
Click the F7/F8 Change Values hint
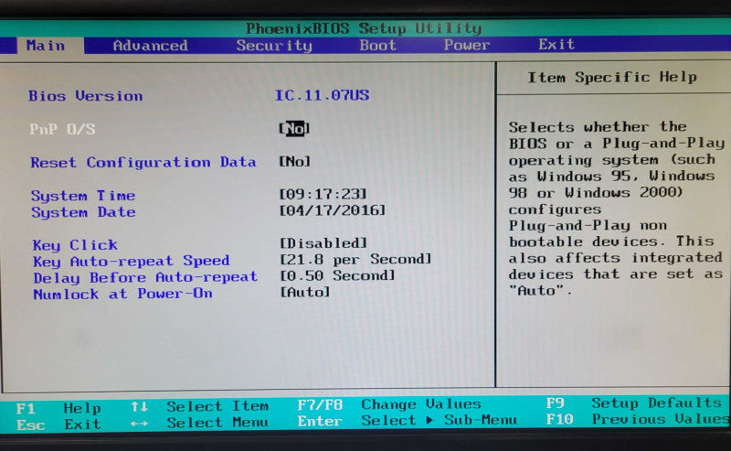click(389, 404)
